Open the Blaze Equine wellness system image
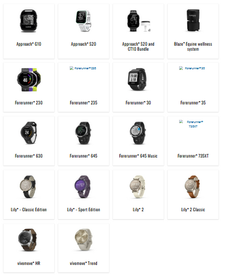Image resolution: width=235 pixels, height=279 pixels. point(193,20)
